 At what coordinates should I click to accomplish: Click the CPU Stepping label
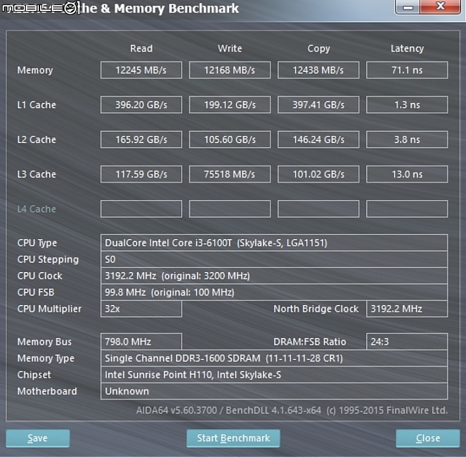pyautogui.click(x=48, y=260)
